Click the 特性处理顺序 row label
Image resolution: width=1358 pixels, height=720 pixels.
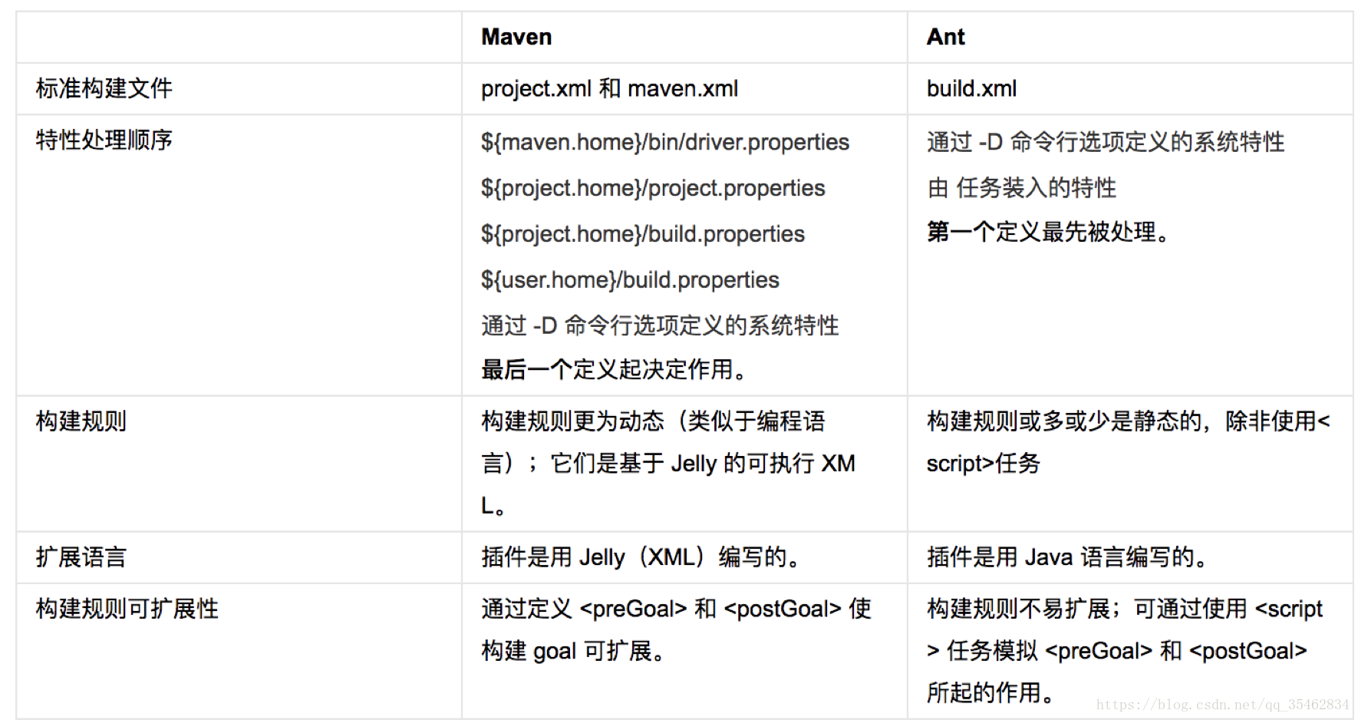(104, 140)
